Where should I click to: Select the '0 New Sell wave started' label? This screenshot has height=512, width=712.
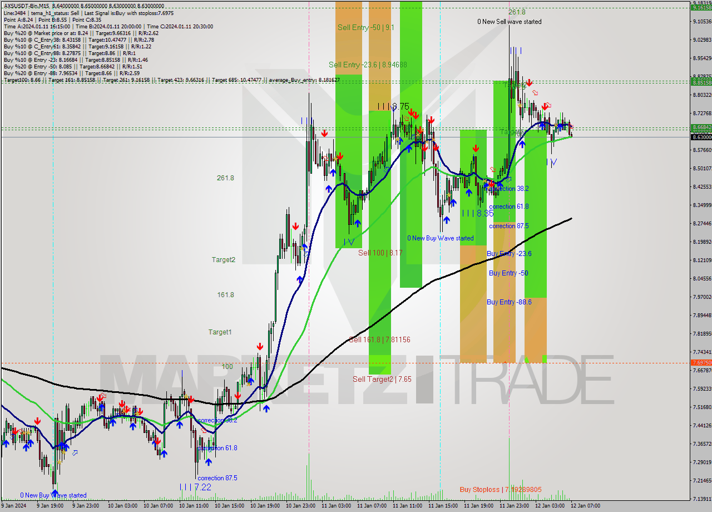pyautogui.click(x=509, y=22)
